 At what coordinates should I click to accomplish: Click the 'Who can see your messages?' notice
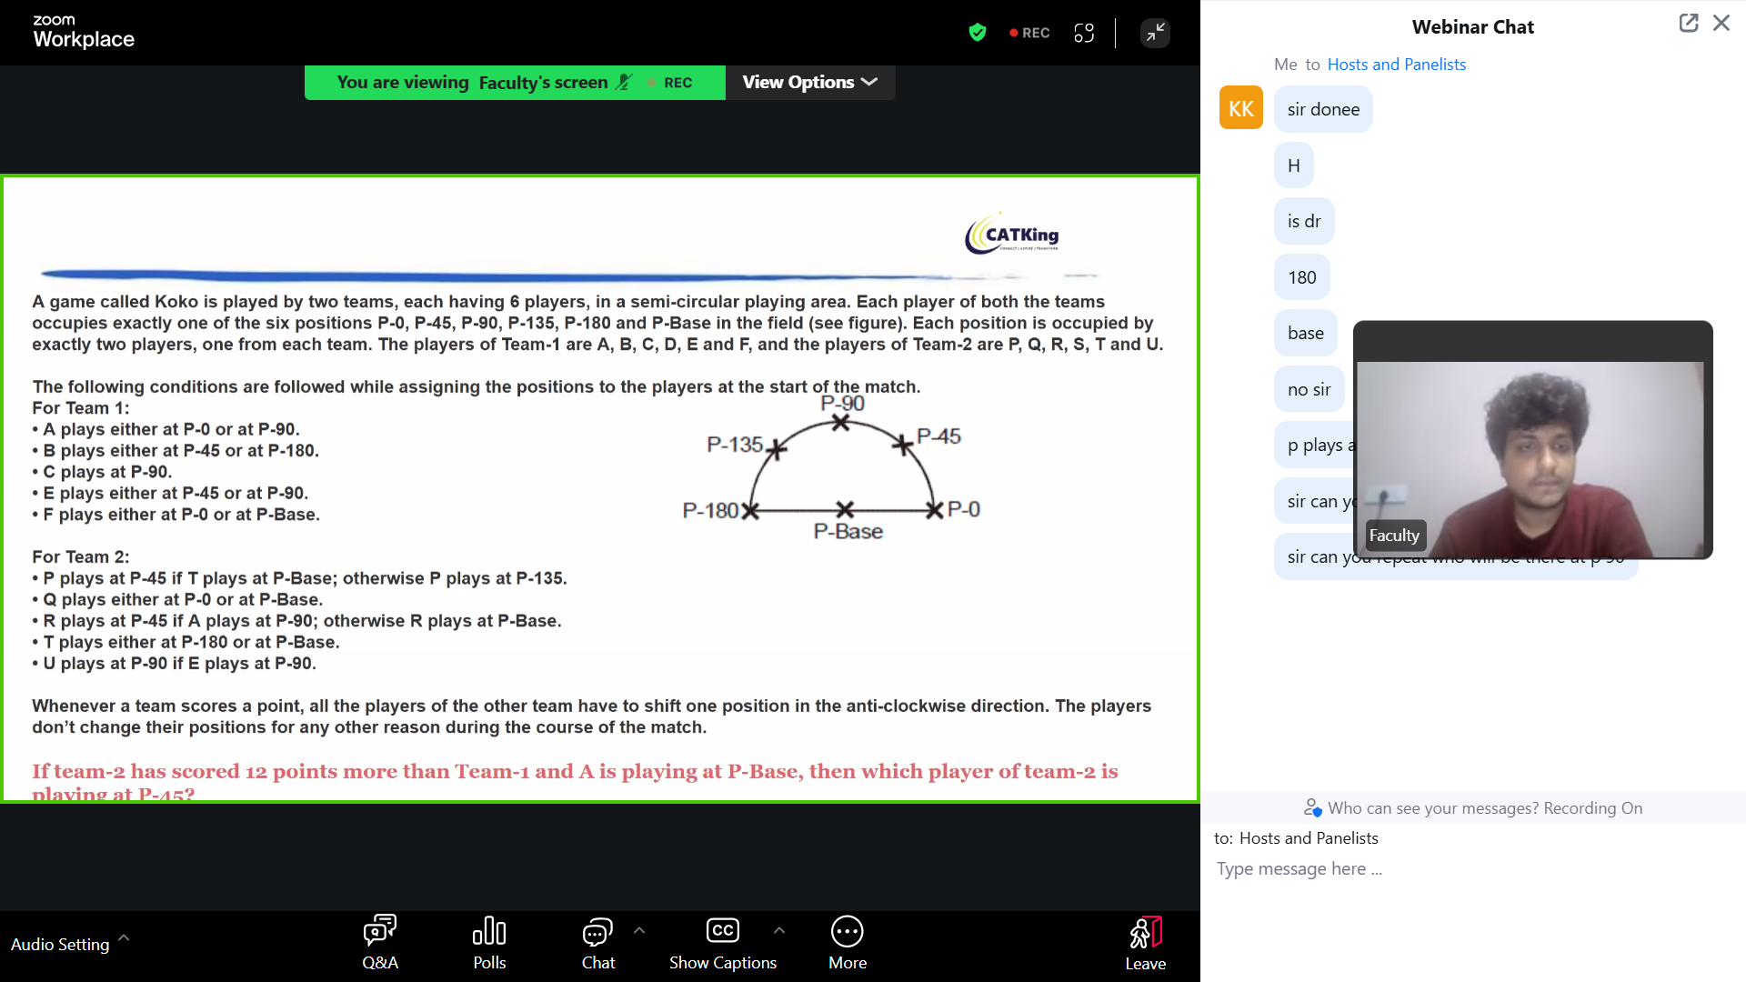pos(1484,807)
